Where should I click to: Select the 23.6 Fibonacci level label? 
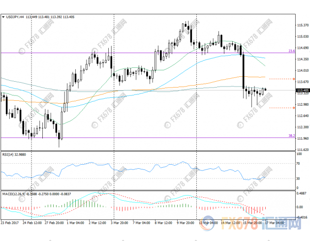click(x=291, y=51)
